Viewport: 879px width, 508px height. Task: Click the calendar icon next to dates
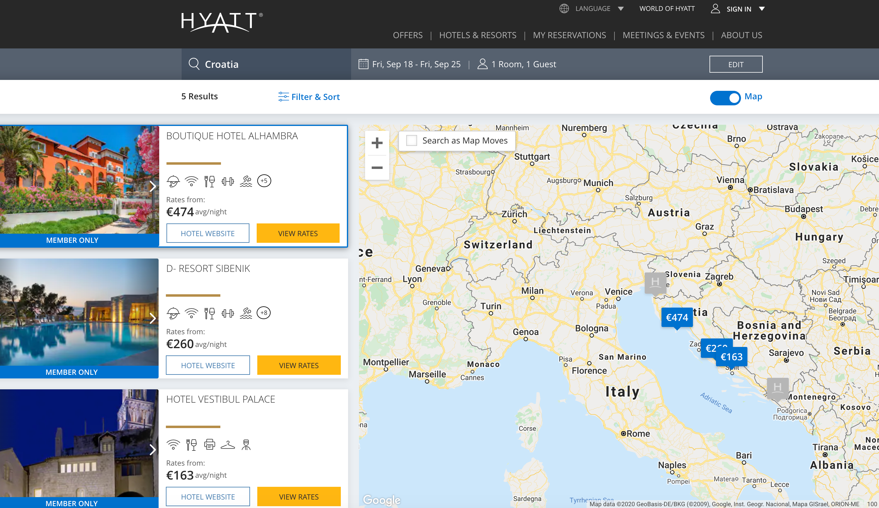363,64
